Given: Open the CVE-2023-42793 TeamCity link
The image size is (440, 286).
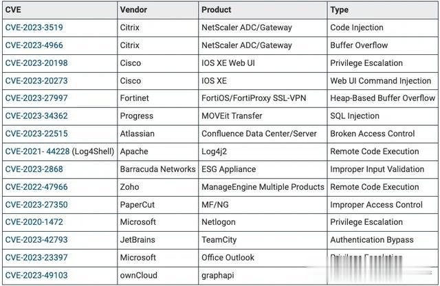Looking at the screenshot, I should coord(36,240).
